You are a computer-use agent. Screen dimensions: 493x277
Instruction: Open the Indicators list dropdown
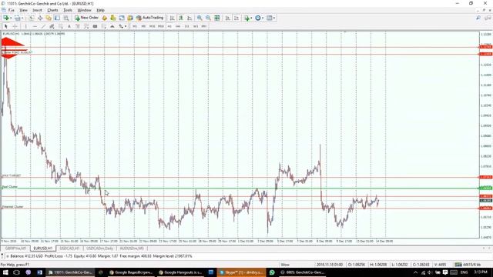(248, 18)
